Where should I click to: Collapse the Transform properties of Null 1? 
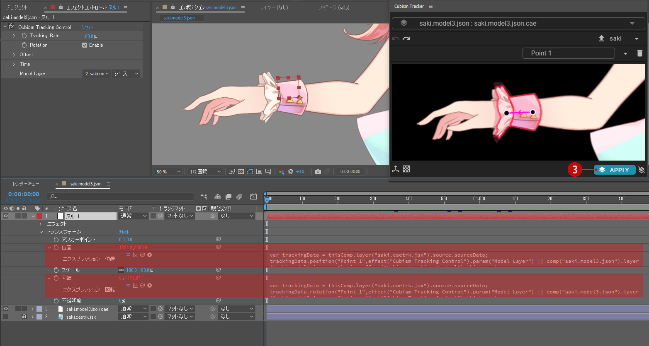click(x=41, y=232)
